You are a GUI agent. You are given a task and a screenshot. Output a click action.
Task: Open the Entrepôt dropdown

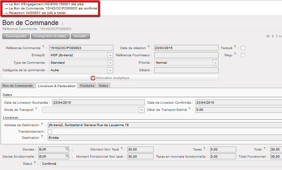pyautogui.click(x=110, y=55)
